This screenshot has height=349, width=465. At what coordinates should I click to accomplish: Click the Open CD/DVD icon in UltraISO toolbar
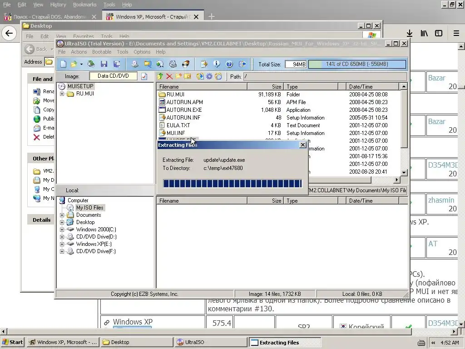91,64
